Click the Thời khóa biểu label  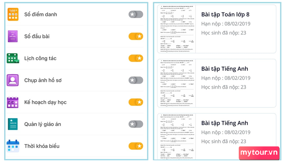(41, 146)
